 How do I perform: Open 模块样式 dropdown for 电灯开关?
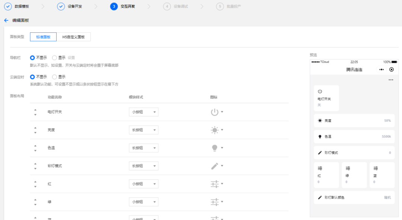click(x=143, y=112)
